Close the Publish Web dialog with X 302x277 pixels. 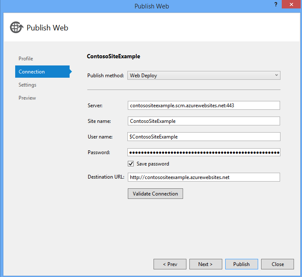[x=291, y=4]
